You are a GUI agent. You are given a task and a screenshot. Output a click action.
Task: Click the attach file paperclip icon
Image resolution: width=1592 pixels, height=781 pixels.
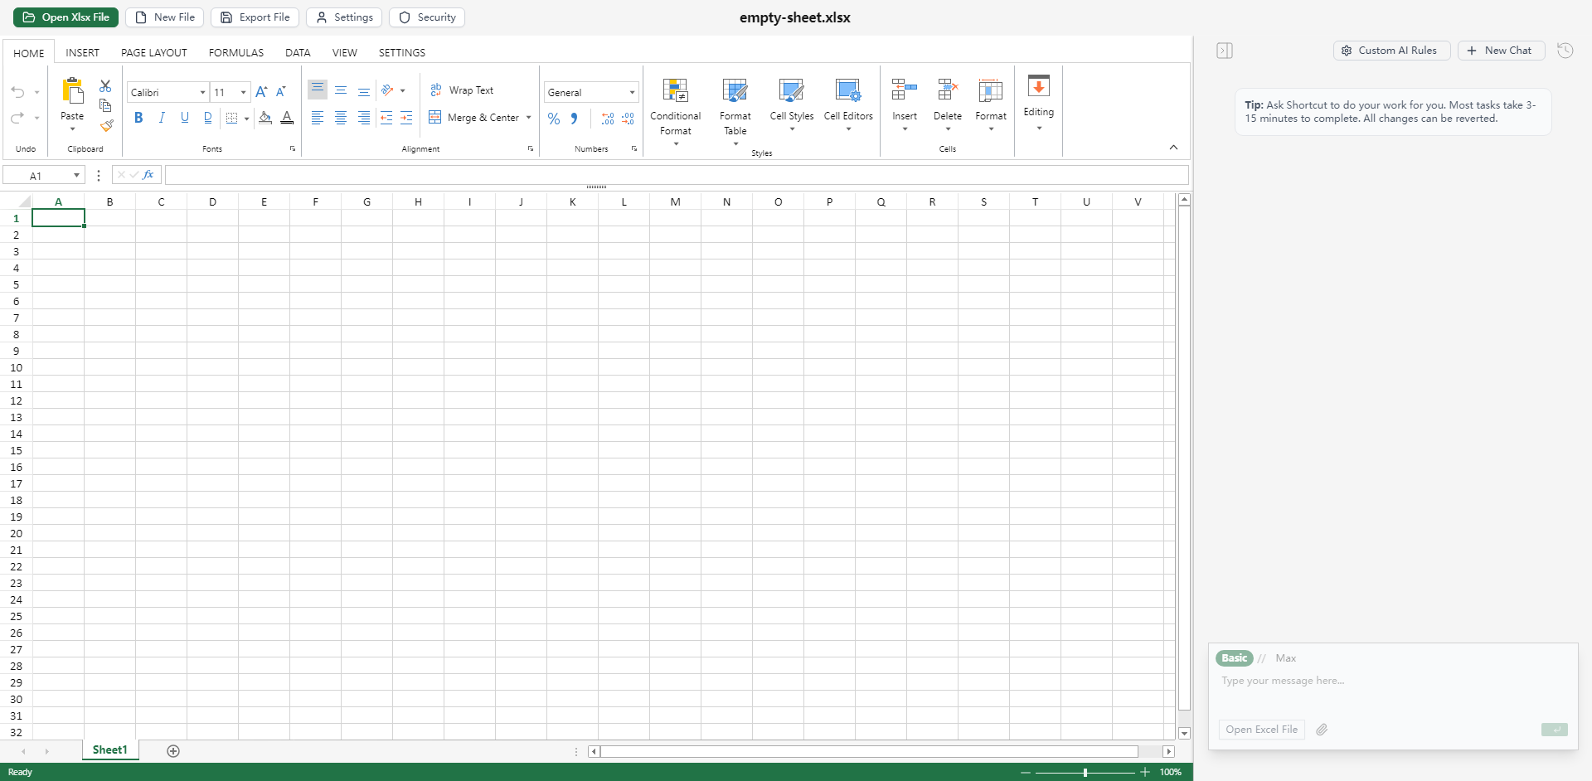tap(1322, 730)
